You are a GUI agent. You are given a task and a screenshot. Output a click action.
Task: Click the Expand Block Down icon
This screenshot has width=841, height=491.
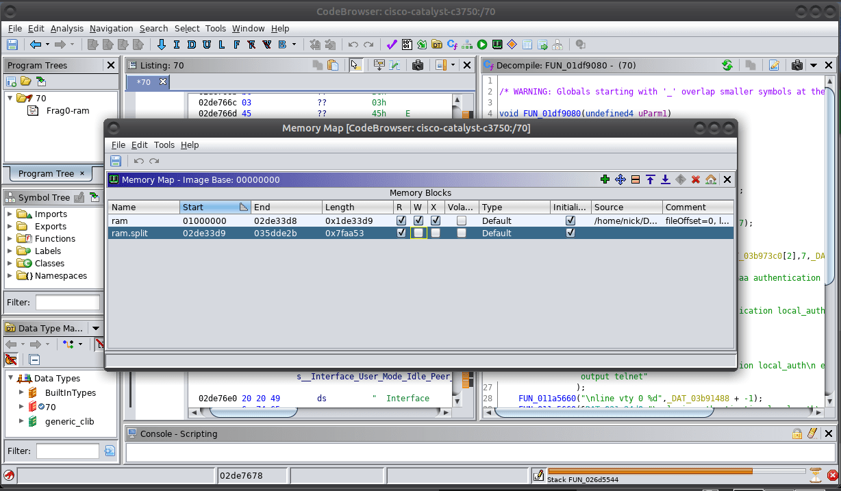[x=665, y=179]
